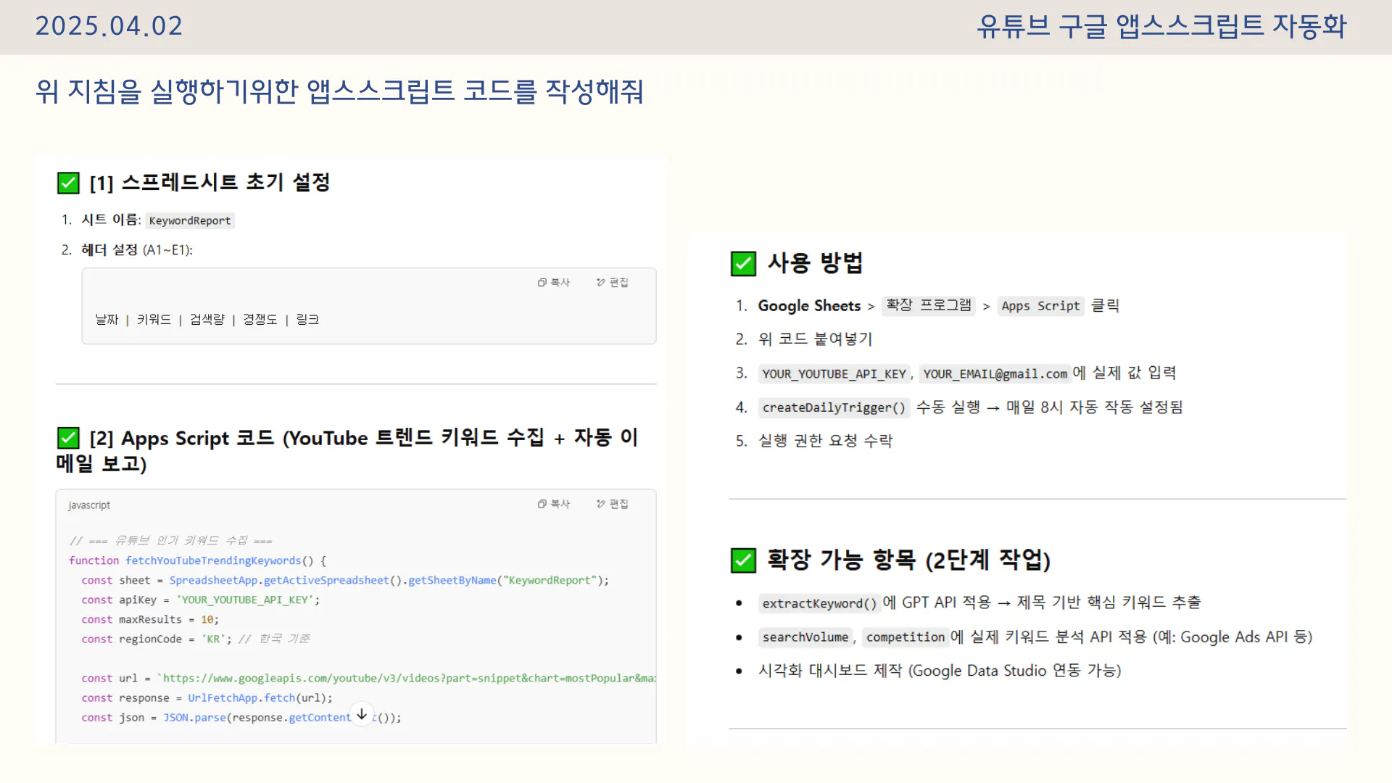The image size is (1392, 783).
Task: Click the 위 지침을 실행하기위한 prompt heading
Action: 339,91
